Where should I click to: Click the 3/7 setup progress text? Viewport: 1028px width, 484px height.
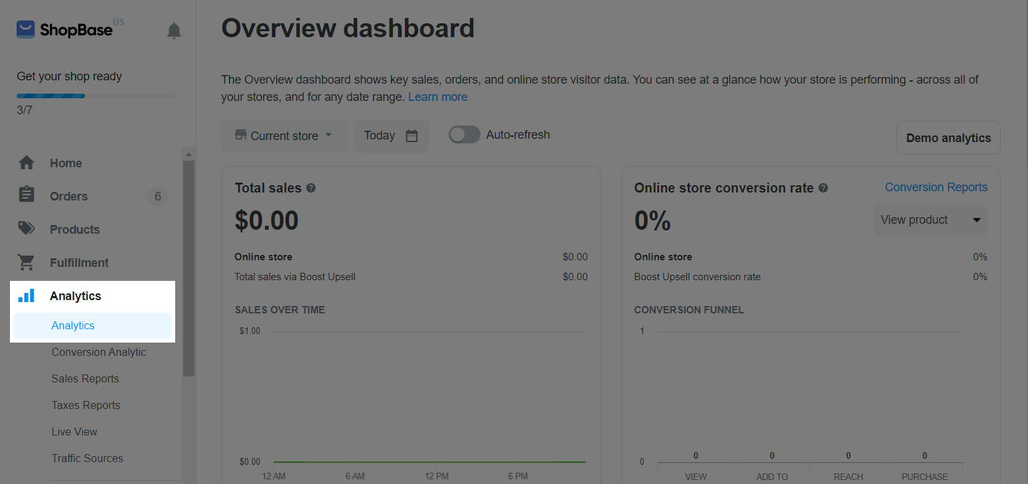[25, 110]
